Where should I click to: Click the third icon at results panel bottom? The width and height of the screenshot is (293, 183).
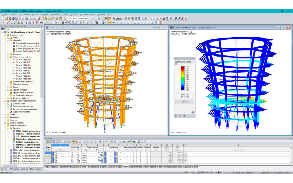pos(184,115)
